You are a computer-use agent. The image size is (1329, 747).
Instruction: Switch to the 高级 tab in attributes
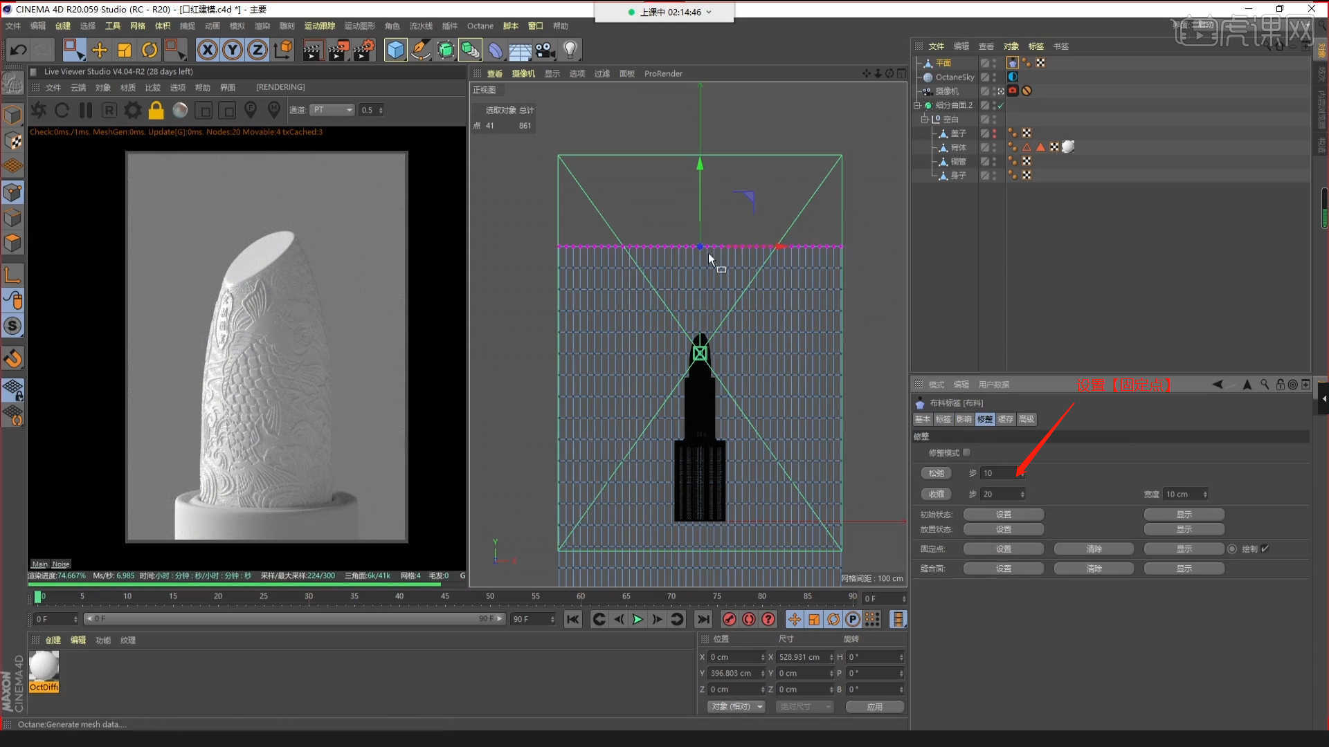[x=1027, y=419]
